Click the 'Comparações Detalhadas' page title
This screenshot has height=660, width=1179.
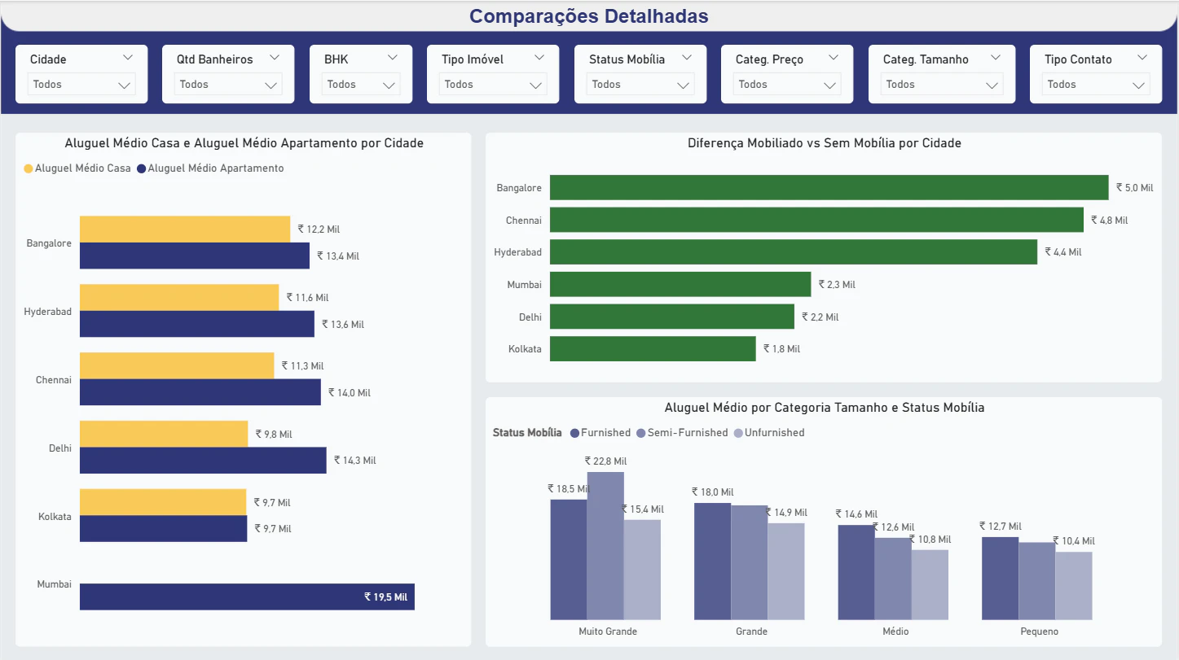588,16
